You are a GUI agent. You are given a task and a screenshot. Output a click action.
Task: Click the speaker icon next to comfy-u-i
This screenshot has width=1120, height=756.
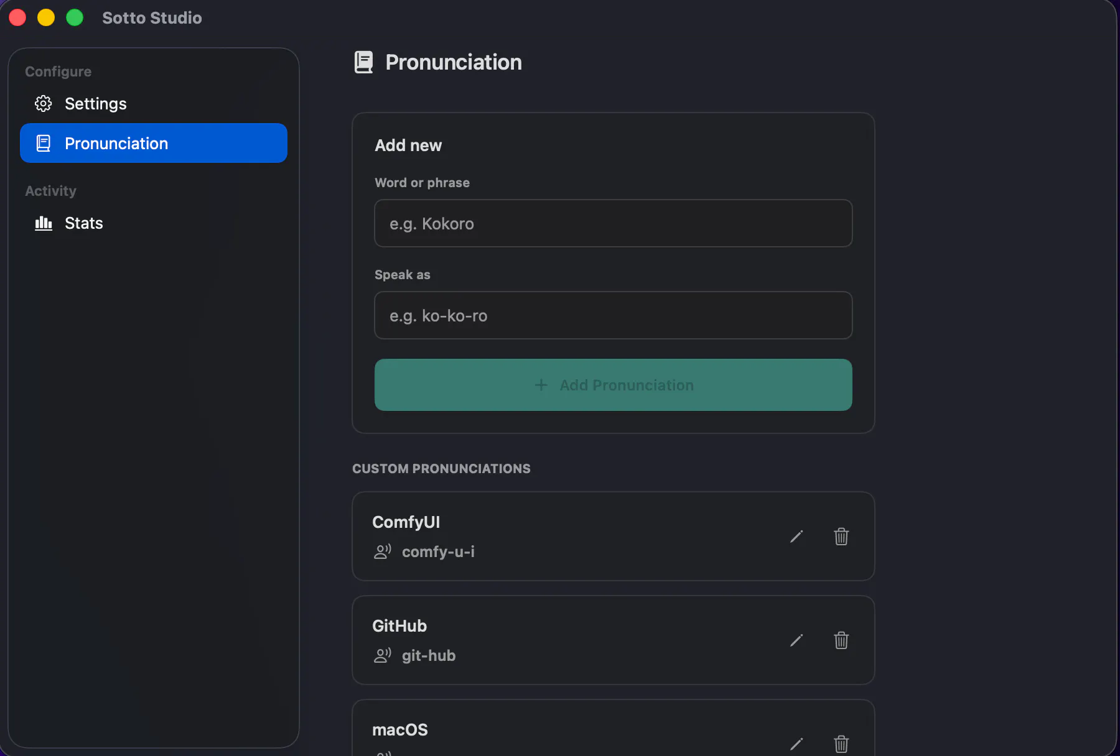(382, 551)
